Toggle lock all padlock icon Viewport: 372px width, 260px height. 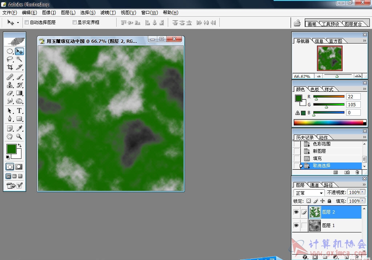[329, 201]
